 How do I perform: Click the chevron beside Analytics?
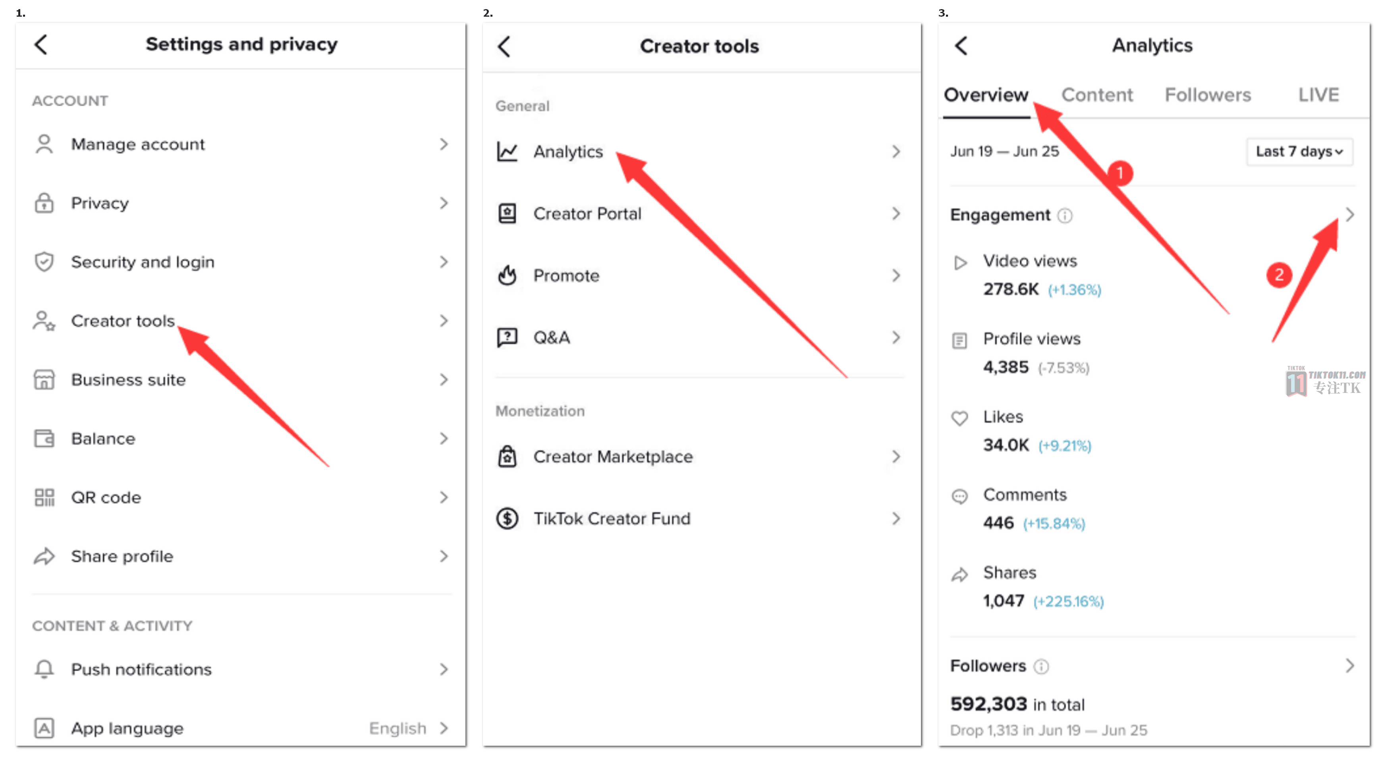pyautogui.click(x=896, y=152)
